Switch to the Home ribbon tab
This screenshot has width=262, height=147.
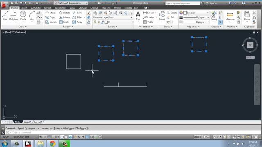[x=14, y=8]
